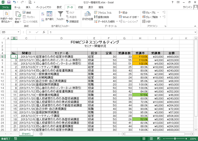Click the Redo arrow icon

pyautogui.click(x=22, y=2)
